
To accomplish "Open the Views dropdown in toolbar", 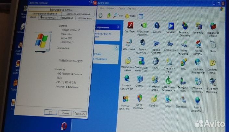I will point(142,16).
